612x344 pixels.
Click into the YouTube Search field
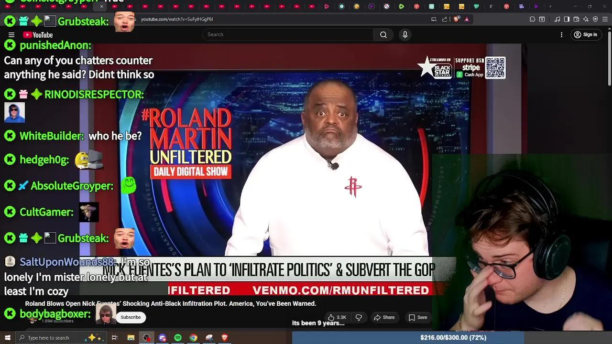288,34
